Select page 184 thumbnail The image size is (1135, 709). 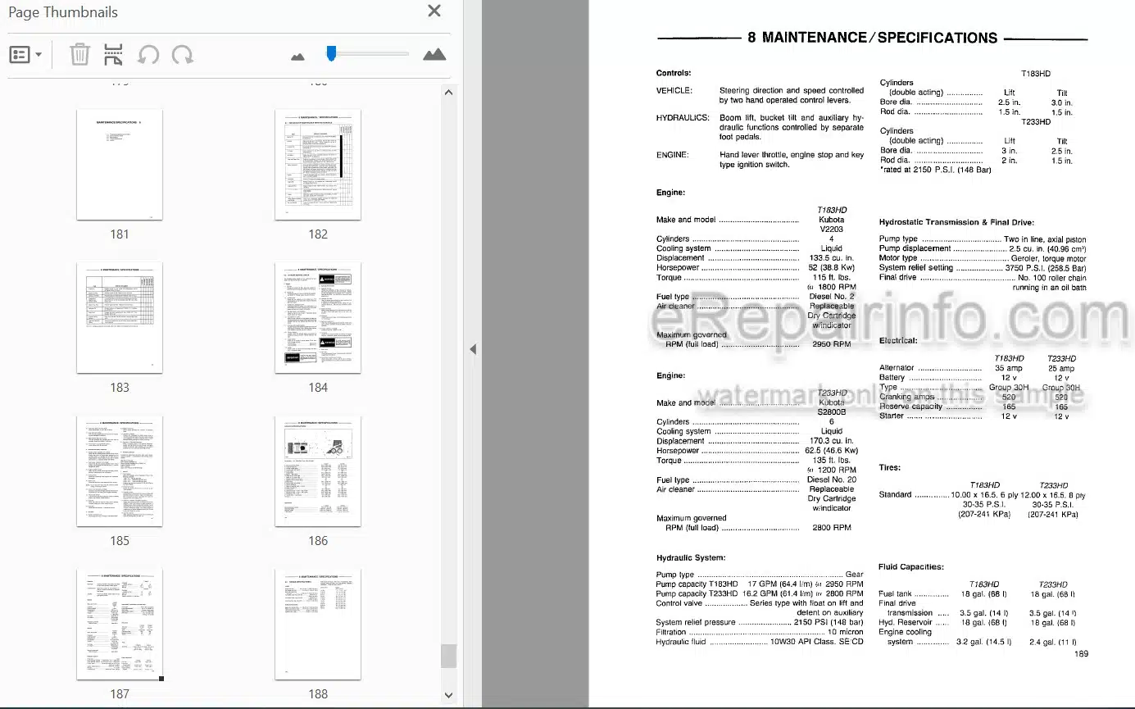click(318, 318)
